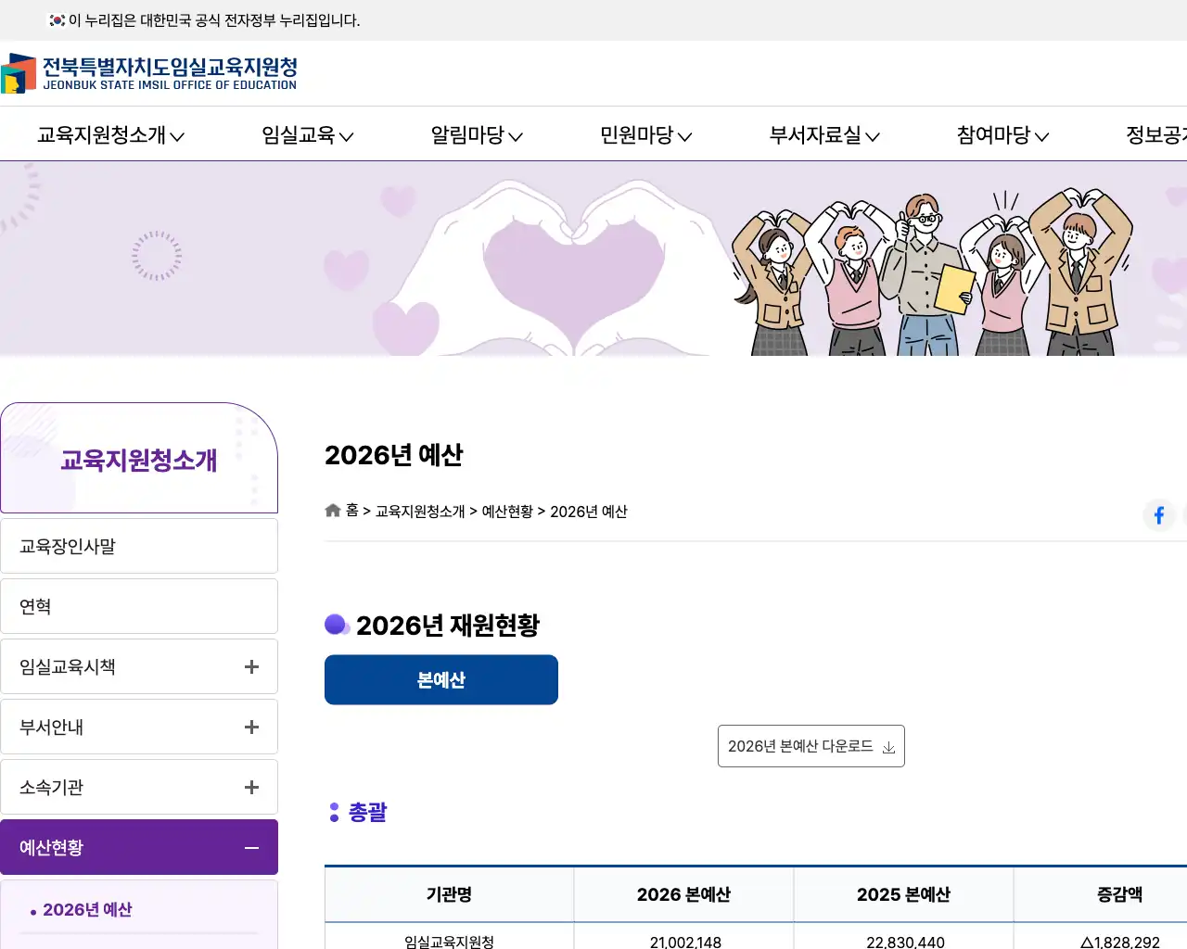Open the 알림마당 top menu dropdown

(477, 135)
